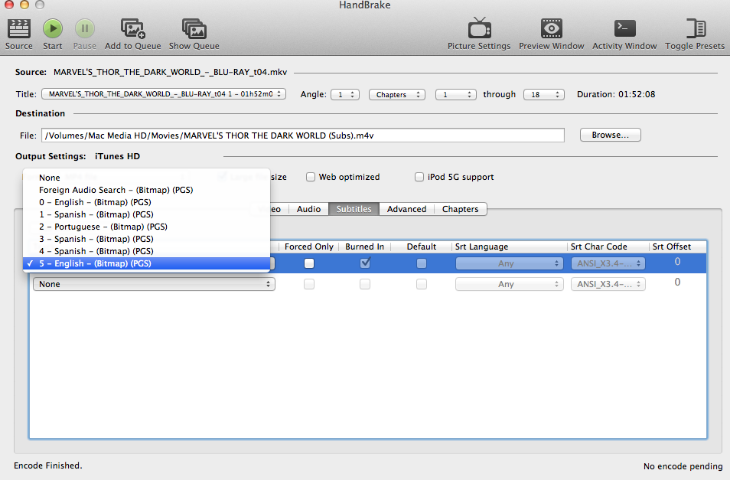Click the Srt Language column header
This screenshot has width=730, height=480.
pyautogui.click(x=510, y=247)
